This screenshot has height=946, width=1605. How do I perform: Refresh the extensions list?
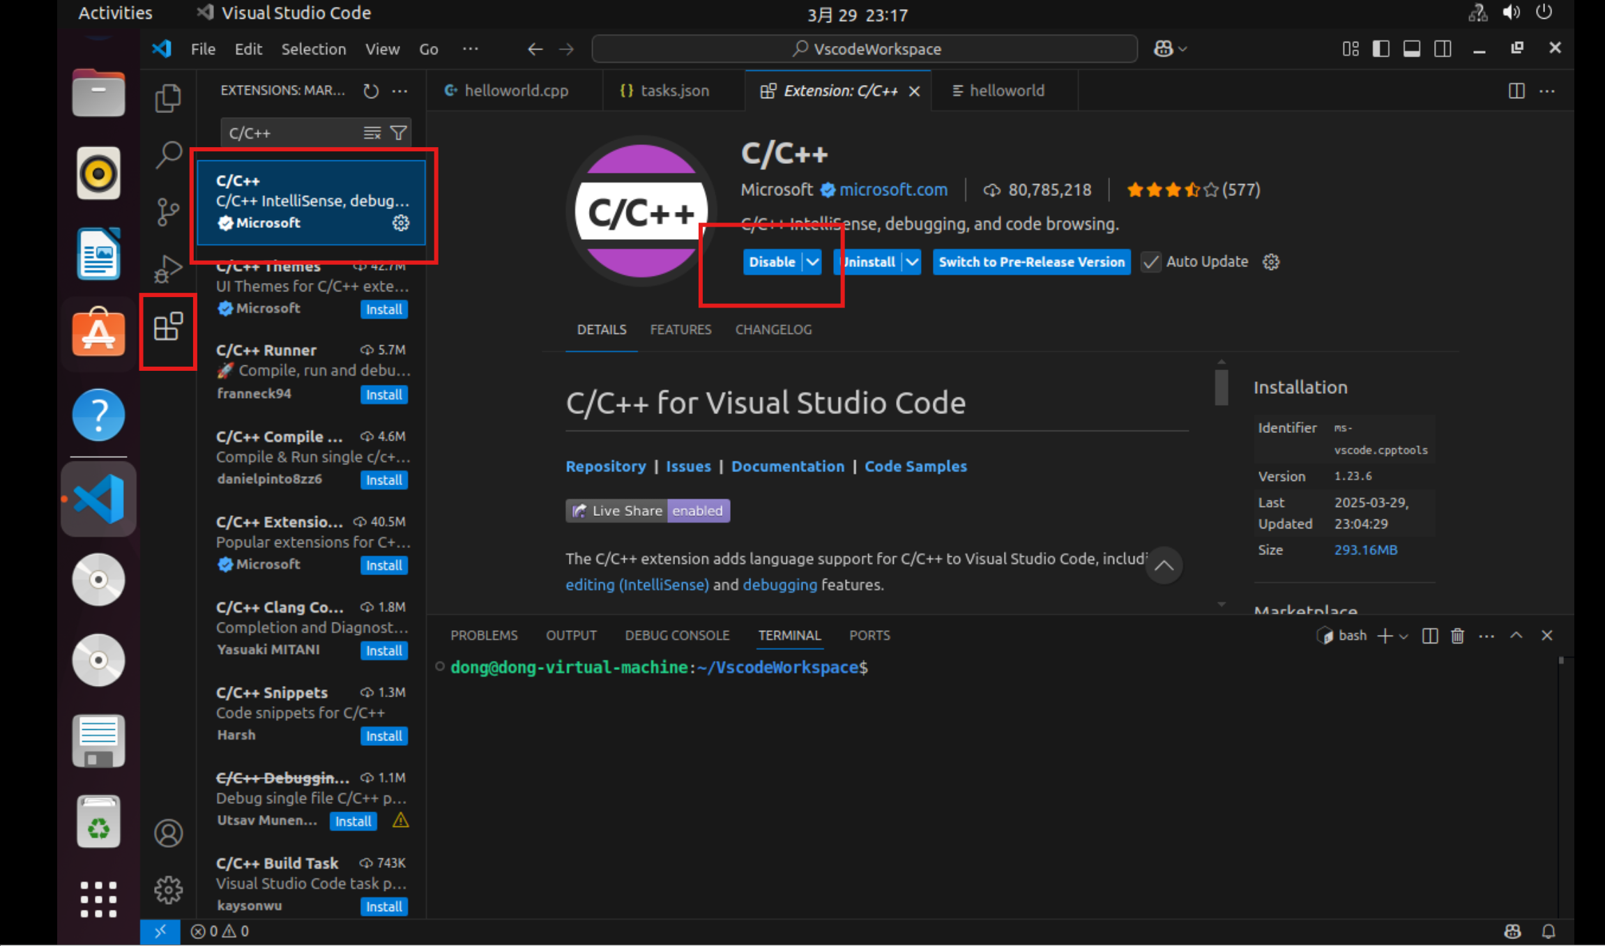(370, 91)
